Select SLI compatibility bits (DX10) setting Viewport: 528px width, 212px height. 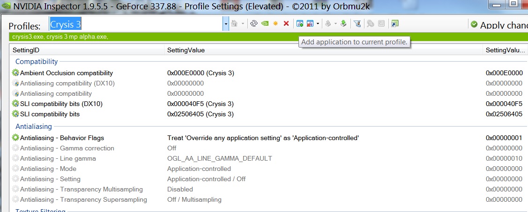61,104
